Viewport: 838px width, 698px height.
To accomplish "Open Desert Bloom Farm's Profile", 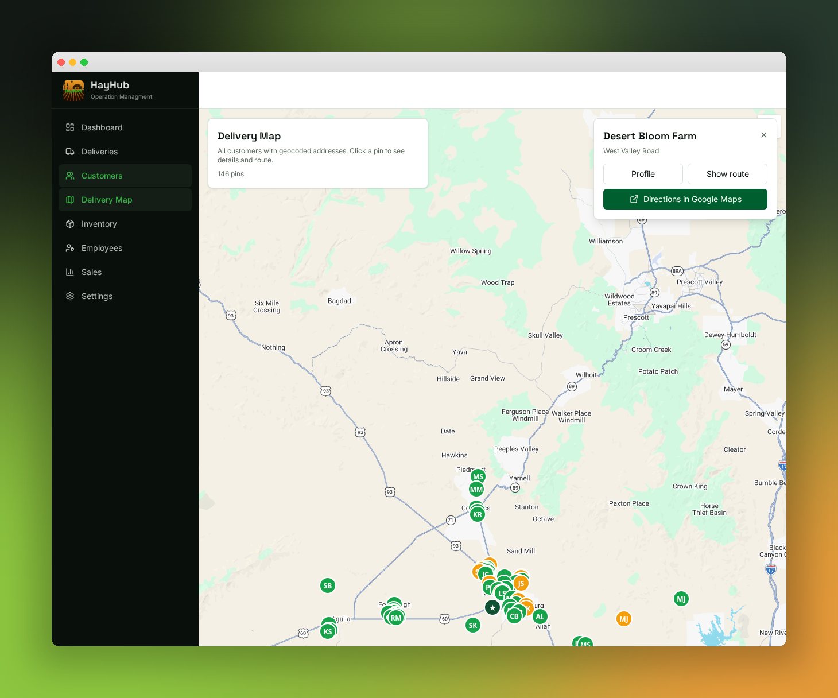I will point(643,174).
